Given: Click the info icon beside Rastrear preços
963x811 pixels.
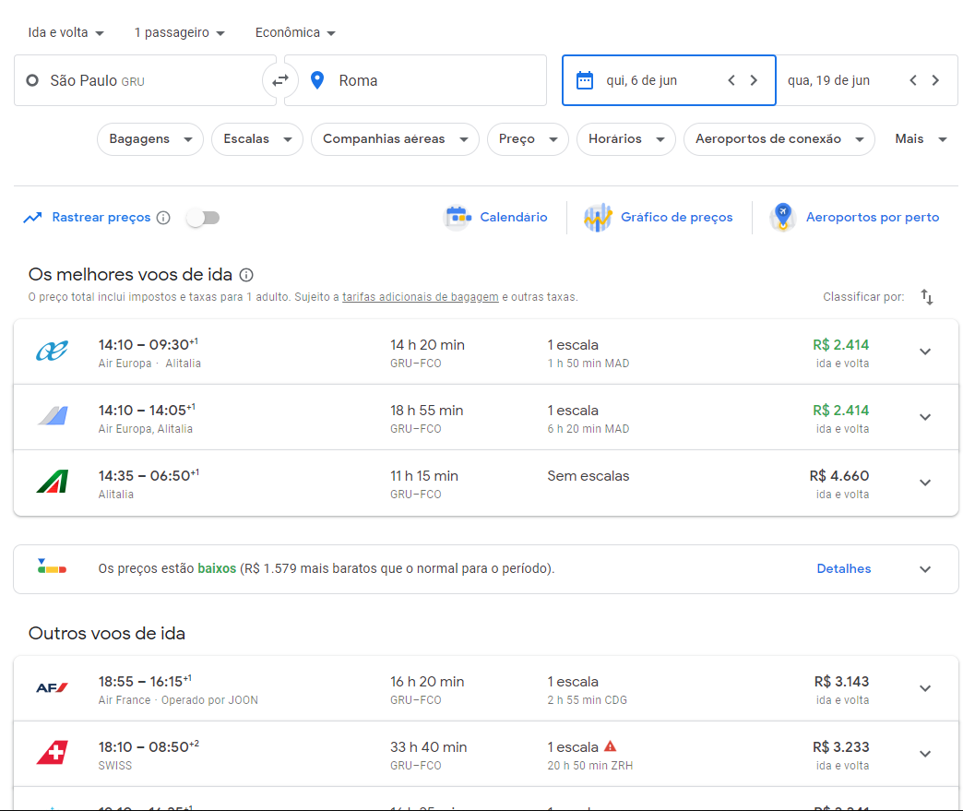Looking at the screenshot, I should [x=163, y=218].
